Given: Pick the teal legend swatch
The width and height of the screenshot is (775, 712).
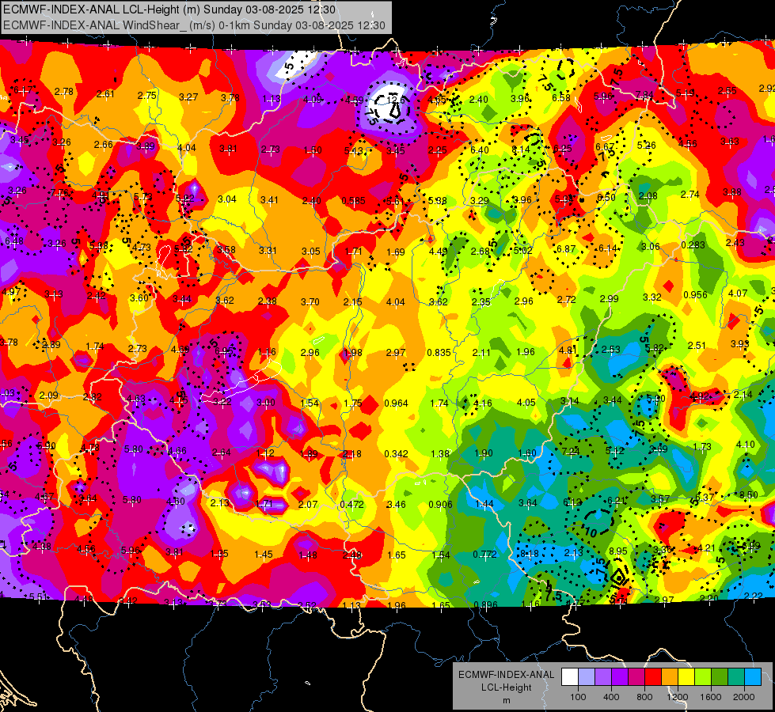Looking at the screenshot, I should [x=736, y=676].
